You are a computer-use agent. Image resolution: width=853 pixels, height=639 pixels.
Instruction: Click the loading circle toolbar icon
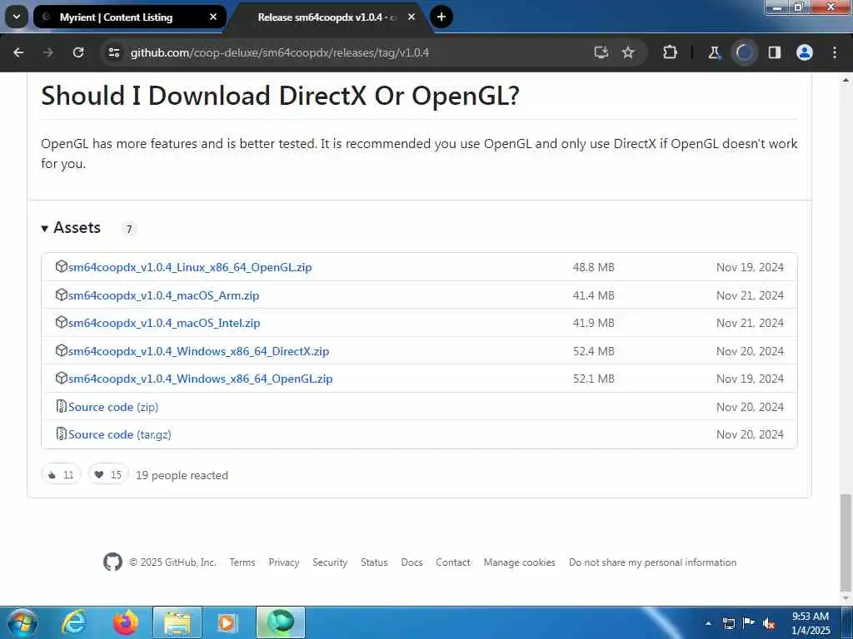[x=744, y=52]
